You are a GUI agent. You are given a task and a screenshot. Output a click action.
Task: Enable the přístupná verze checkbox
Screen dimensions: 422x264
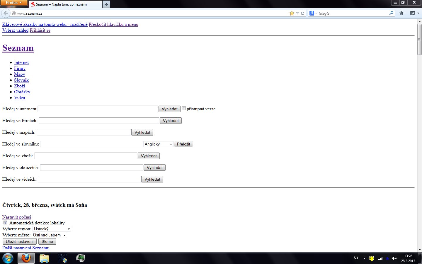point(184,109)
